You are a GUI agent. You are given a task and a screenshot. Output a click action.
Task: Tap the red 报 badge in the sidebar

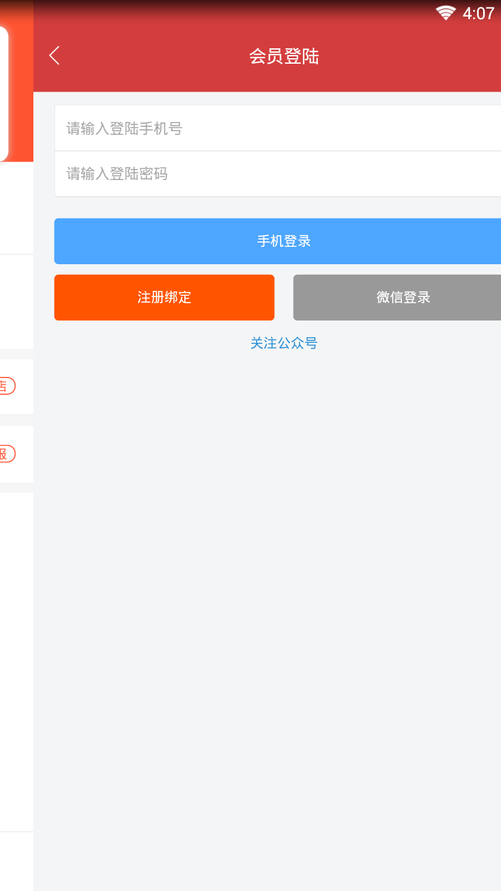coord(7,454)
